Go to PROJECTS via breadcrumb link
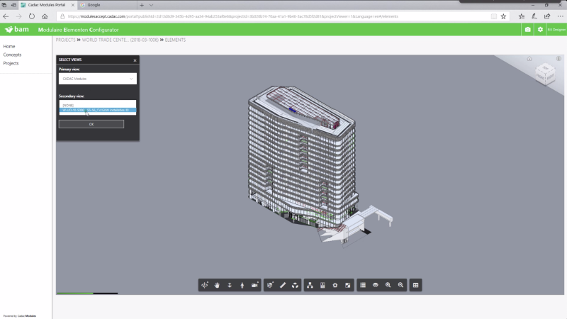The image size is (567, 319). click(66, 40)
